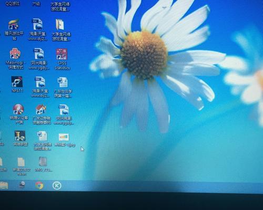Image resolution: width=263 pixels, height=210 pixels.
Task: Select the 六级 label at the top
Action: (36, 4)
